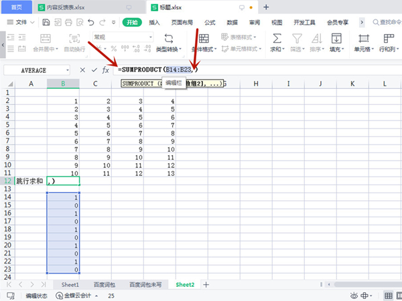This screenshot has height=301, width=402.
Task: Click the 求和 (Sum) sigma icon
Action: pyautogui.click(x=277, y=39)
